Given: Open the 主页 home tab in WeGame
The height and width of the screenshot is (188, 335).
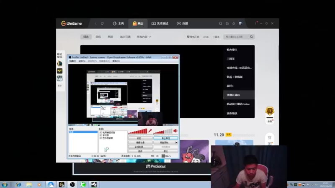Looking at the screenshot, I should (119, 23).
